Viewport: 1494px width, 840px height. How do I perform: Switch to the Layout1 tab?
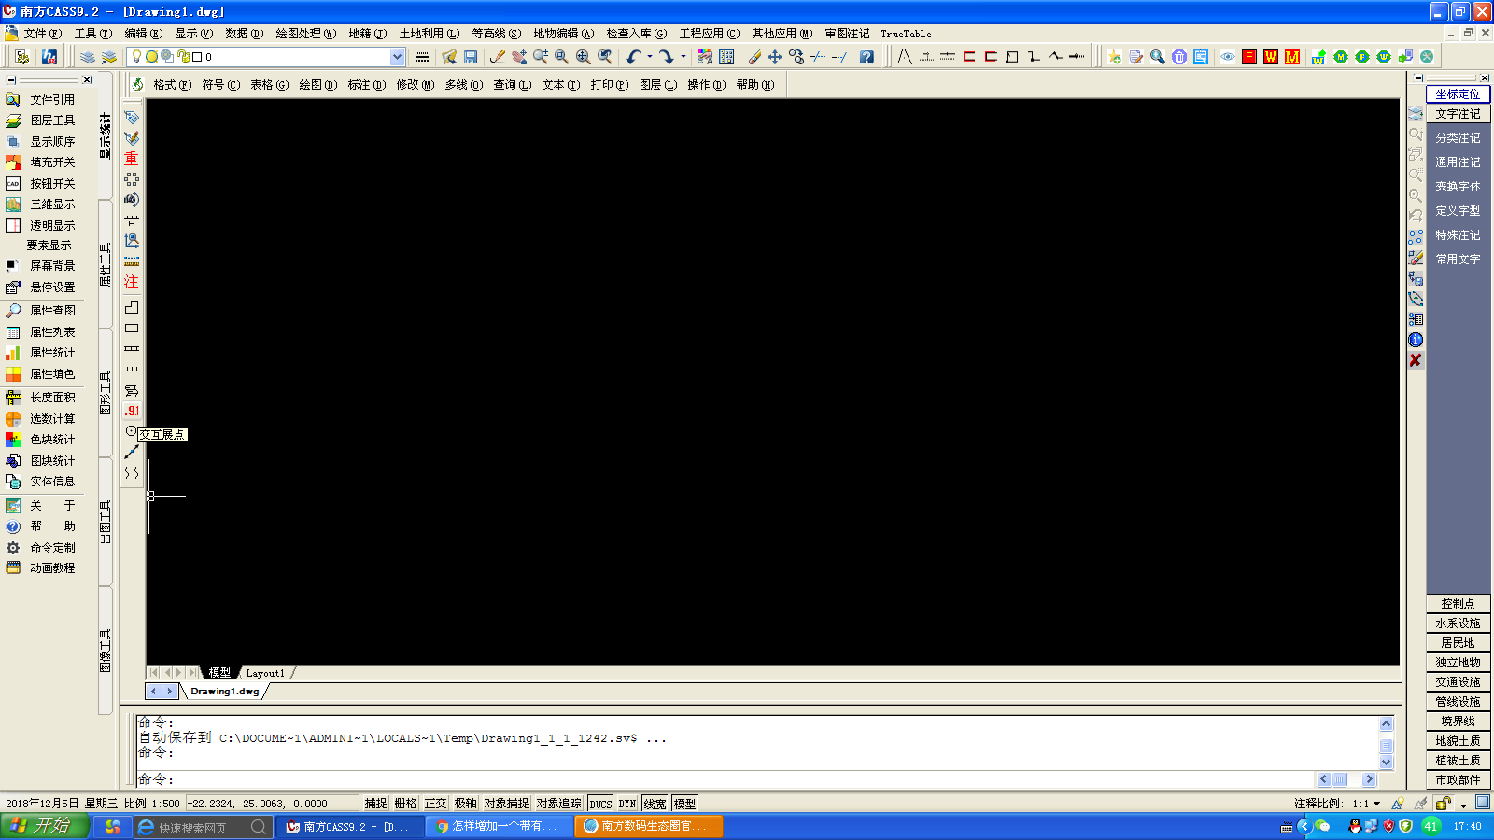click(x=265, y=673)
